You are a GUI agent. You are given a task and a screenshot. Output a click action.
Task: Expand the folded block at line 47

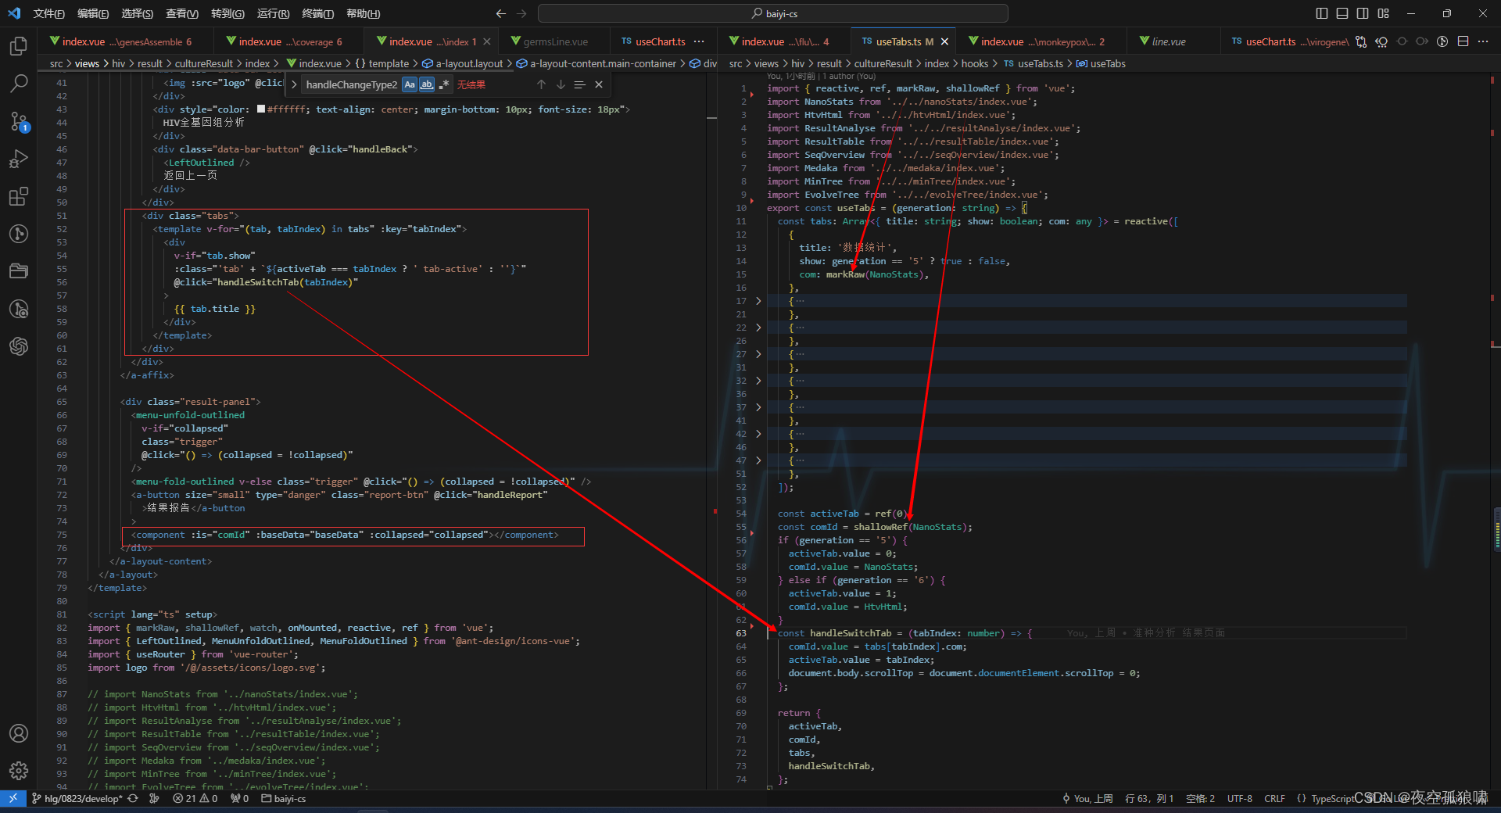click(758, 460)
